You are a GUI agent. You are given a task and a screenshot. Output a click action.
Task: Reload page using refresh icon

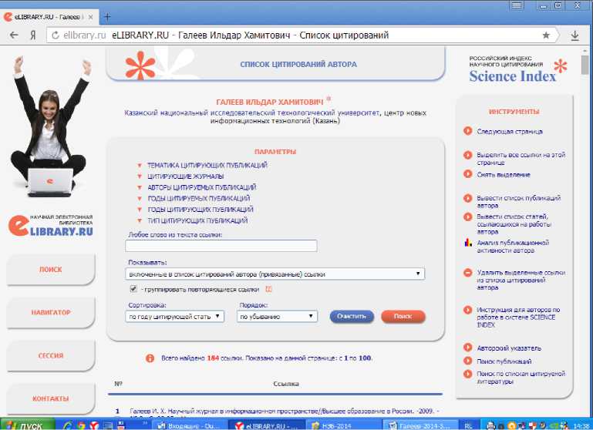tap(56, 35)
